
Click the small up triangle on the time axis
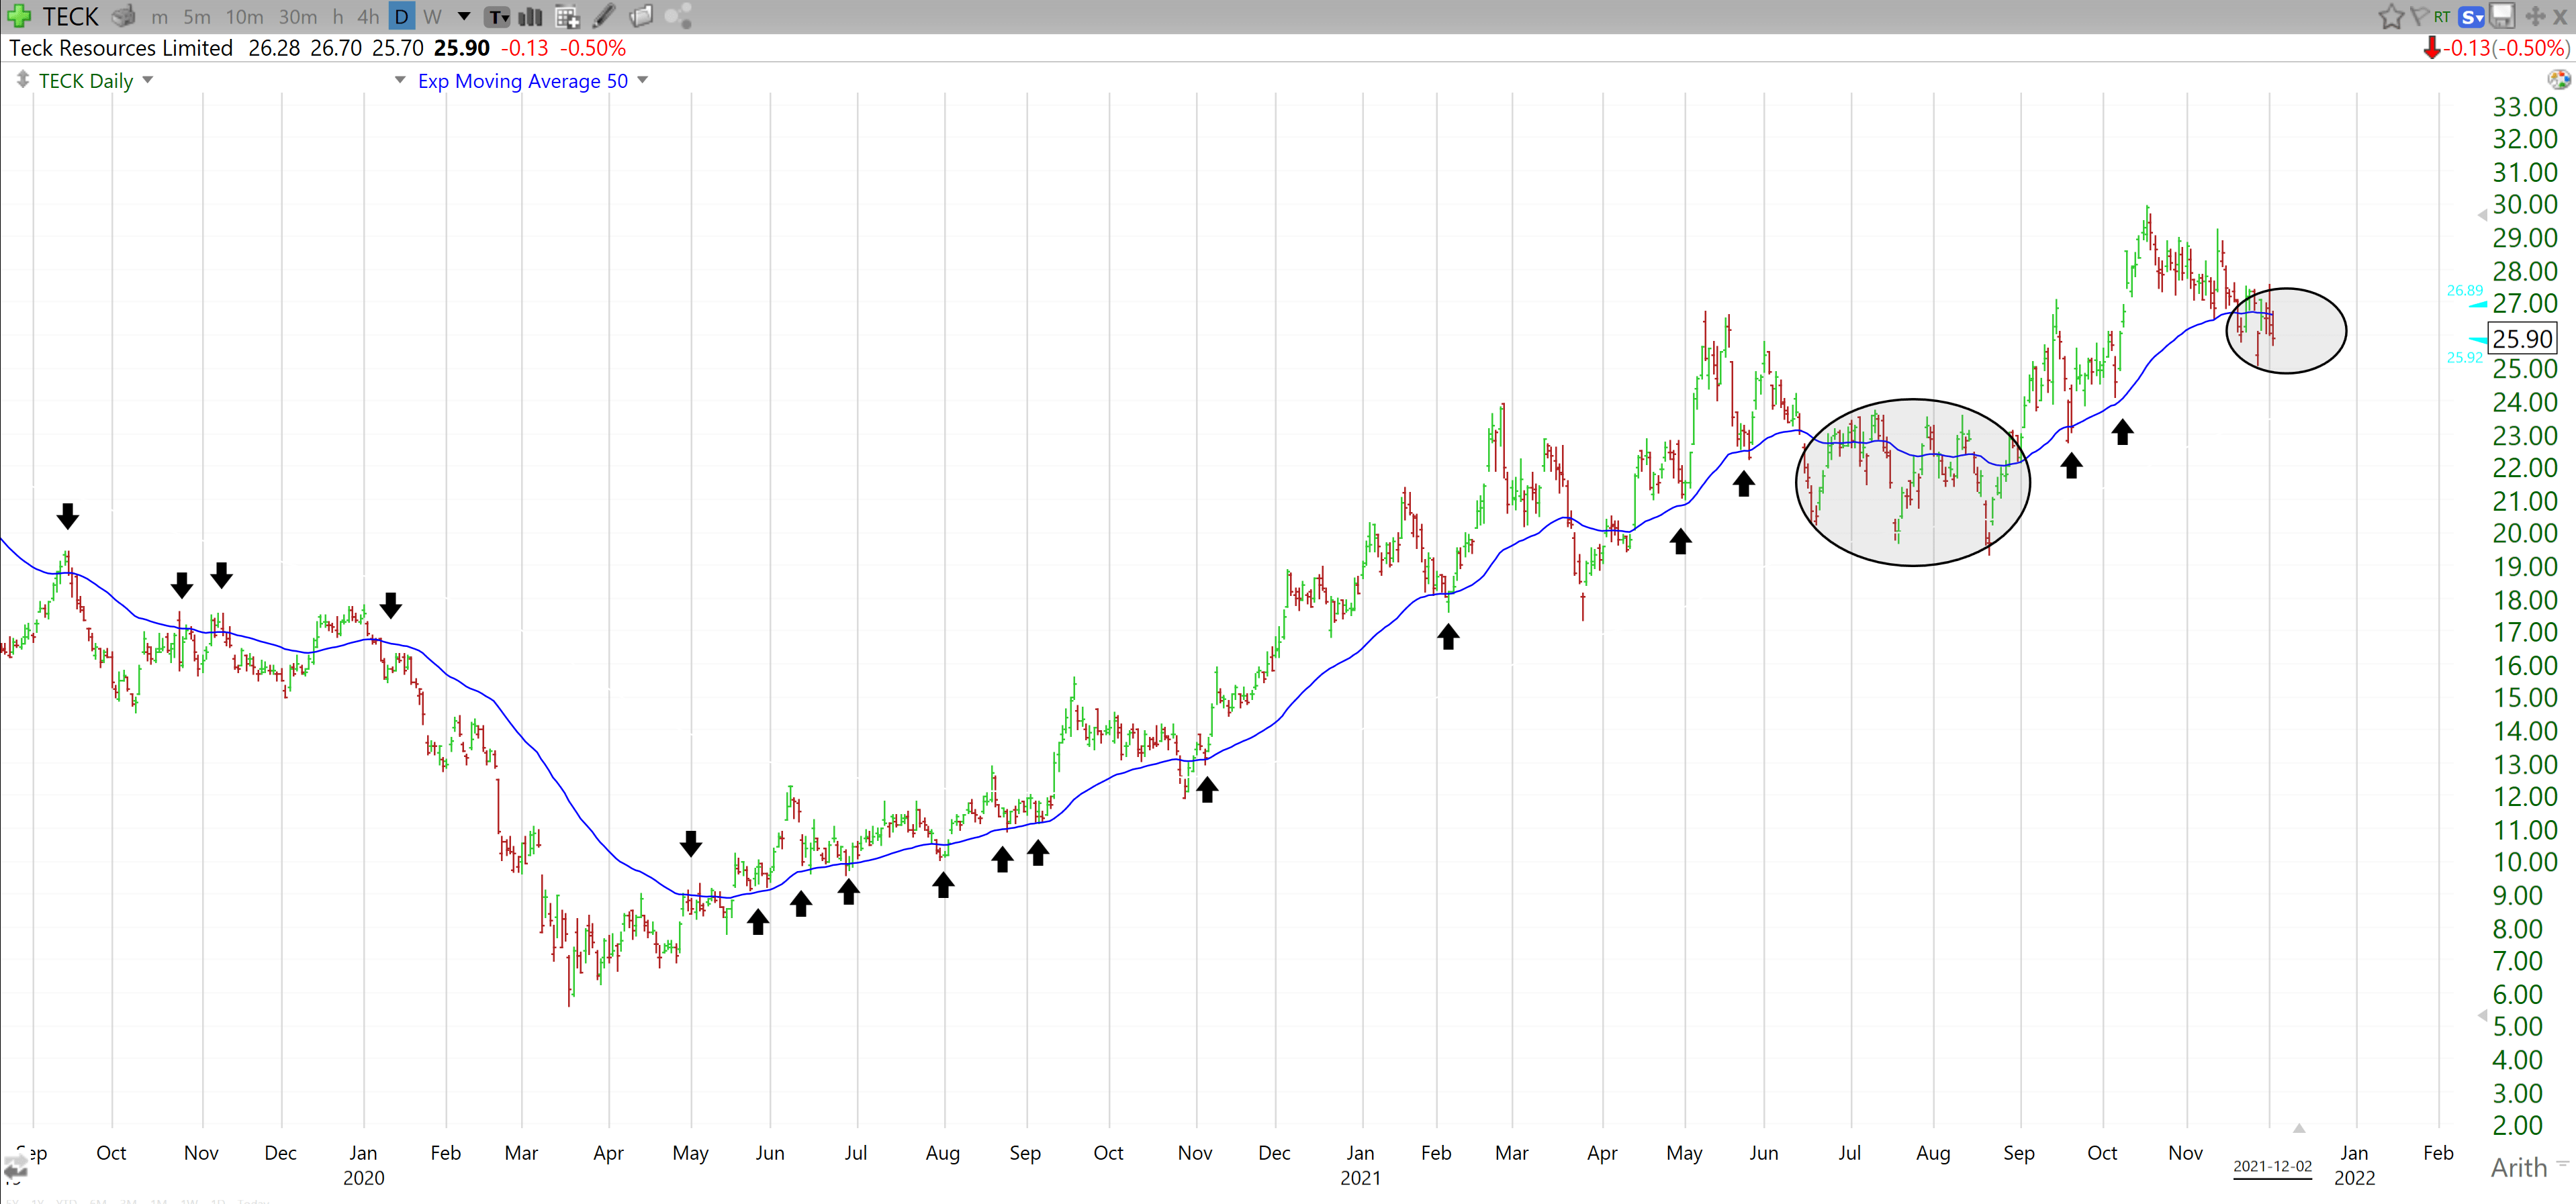[2299, 1128]
